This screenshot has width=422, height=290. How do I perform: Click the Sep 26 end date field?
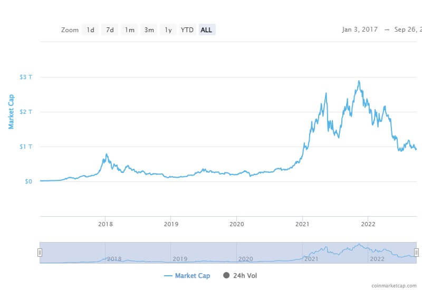[x=407, y=30]
